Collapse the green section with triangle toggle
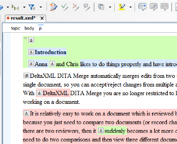 coord(25,39)
